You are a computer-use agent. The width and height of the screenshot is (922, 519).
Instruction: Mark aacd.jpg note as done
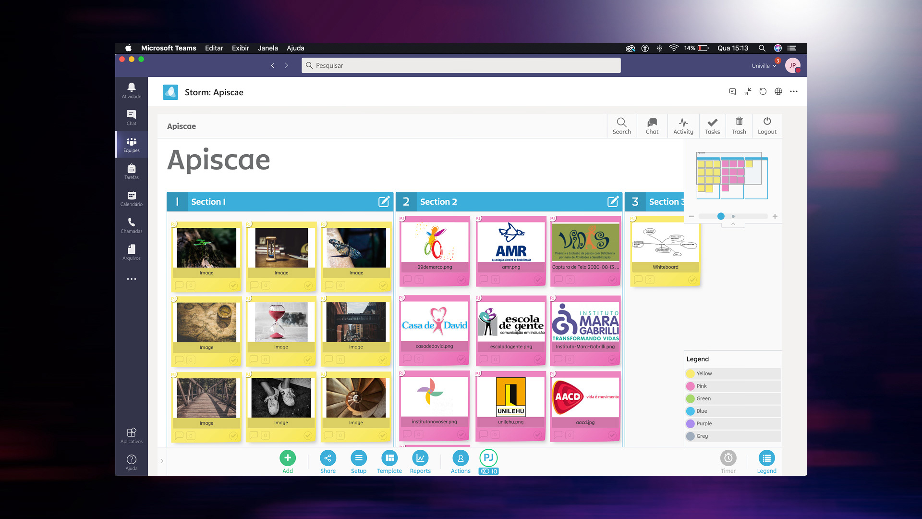coord(612,435)
